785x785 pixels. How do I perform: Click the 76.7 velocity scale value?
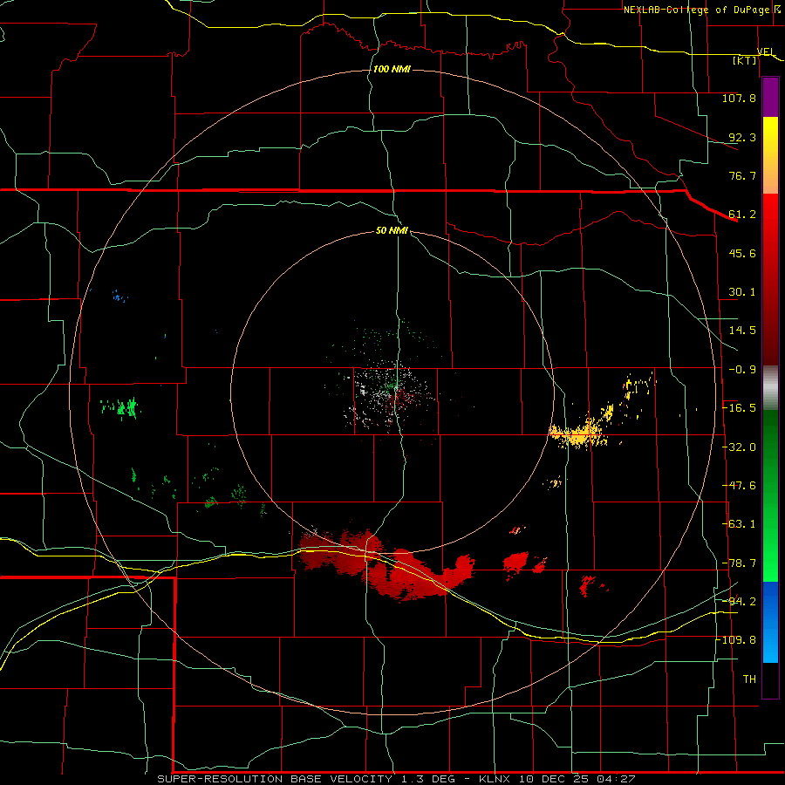click(742, 175)
